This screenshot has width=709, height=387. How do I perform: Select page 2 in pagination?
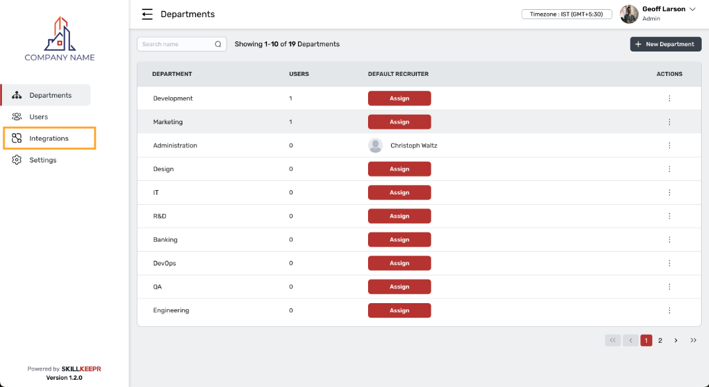[660, 340]
